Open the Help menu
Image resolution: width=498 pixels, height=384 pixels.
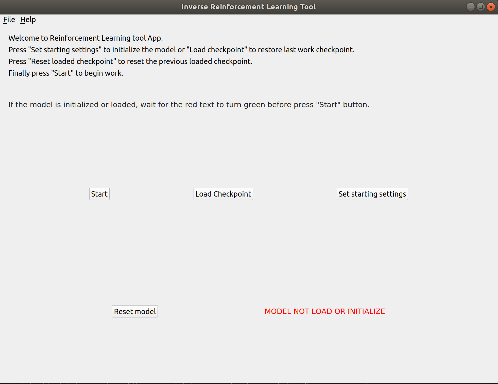pyautogui.click(x=28, y=20)
